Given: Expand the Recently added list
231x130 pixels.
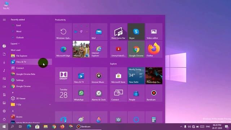Looking at the screenshot, I should (x=15, y=44).
